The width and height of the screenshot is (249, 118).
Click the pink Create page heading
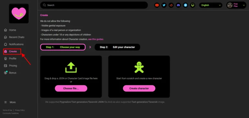tap(44, 15)
